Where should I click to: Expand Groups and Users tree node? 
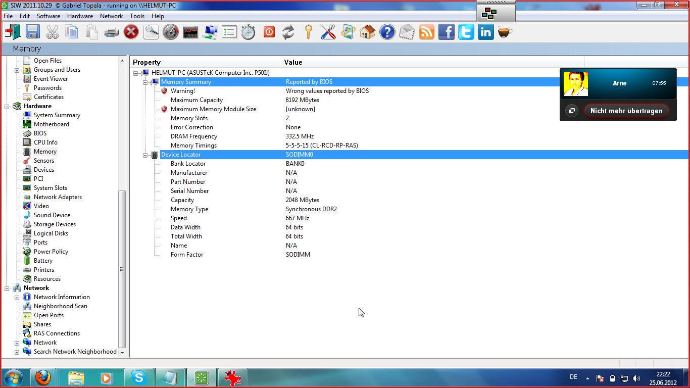17,70
